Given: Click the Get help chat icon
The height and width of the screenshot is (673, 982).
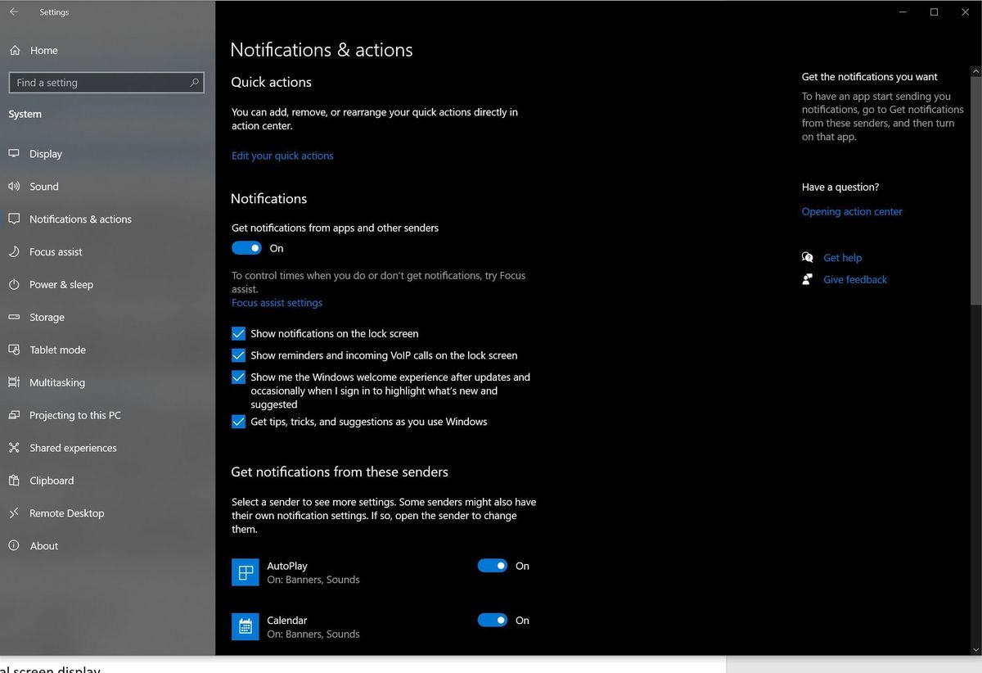Looking at the screenshot, I should pyautogui.click(x=808, y=257).
